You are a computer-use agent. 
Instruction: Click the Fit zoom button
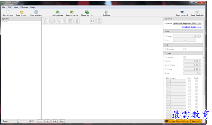pos(62,121)
